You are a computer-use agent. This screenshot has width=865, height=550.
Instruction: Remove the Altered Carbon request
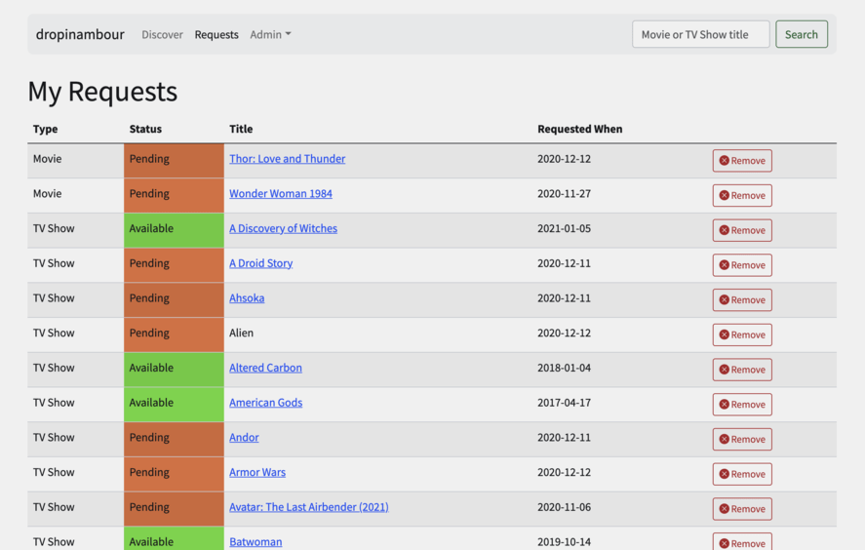click(x=742, y=369)
